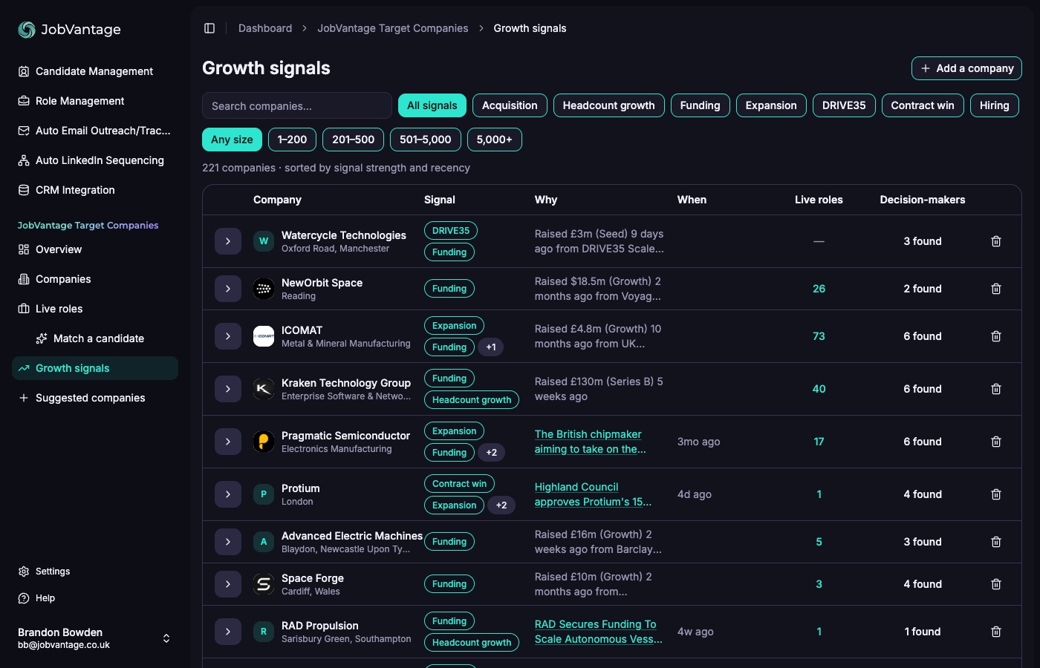Click the JobVantage logo icon
The width and height of the screenshot is (1040, 668).
(x=27, y=29)
